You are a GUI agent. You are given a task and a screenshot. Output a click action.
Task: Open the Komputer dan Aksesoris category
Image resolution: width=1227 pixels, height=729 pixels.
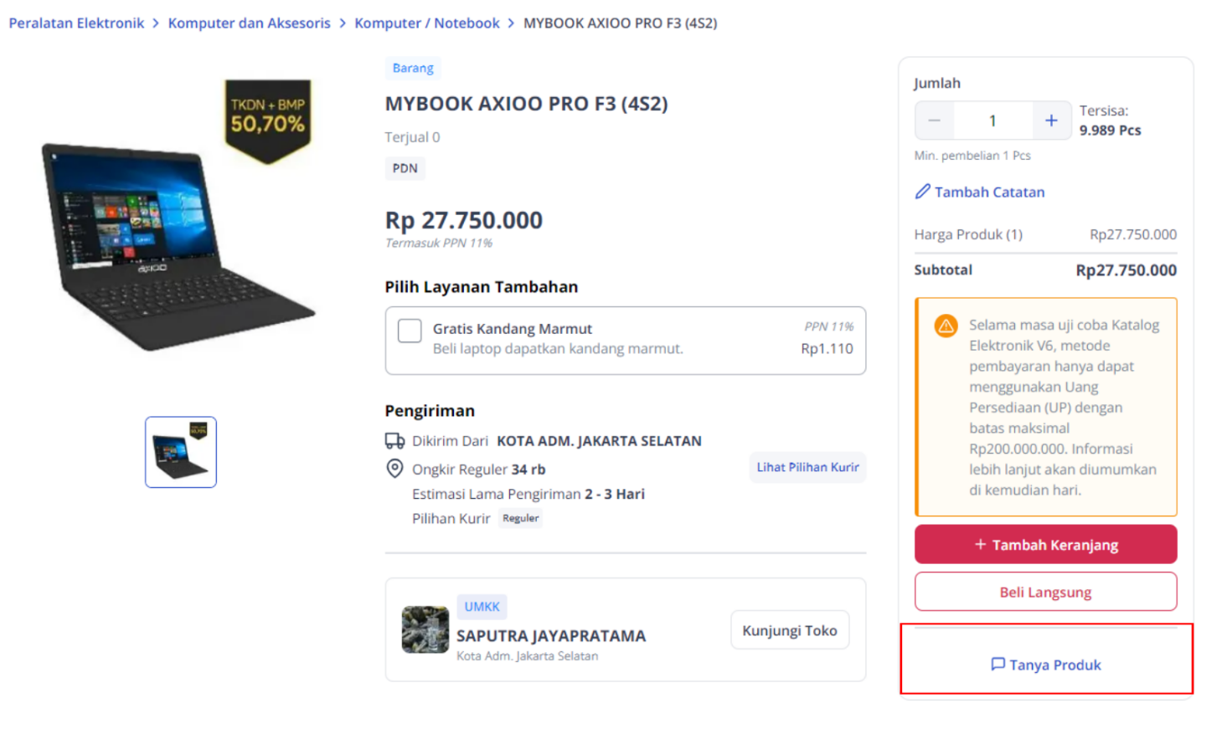click(x=249, y=23)
